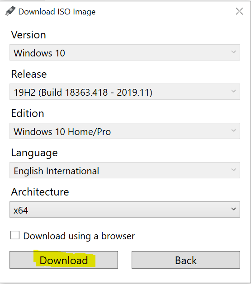The image size is (251, 284).
Task: Click the chevron arrow on Version combo box
Action: click(x=234, y=52)
